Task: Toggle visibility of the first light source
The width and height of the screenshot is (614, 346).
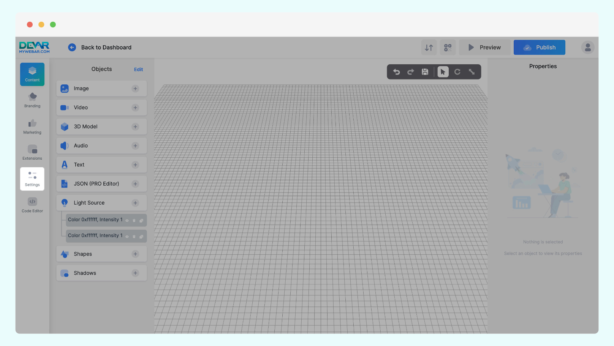Action: 127,221
